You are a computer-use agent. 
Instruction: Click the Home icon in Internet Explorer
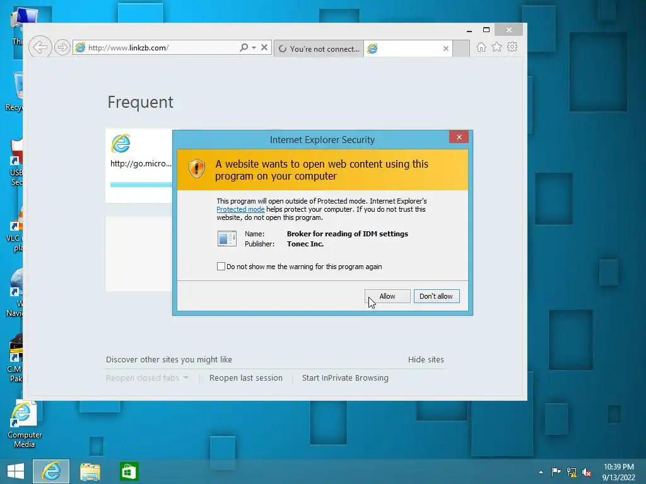tap(481, 47)
